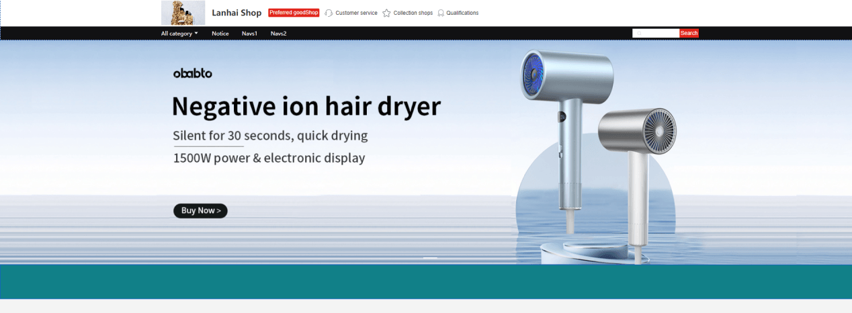Click the Lanhai Shop logo thumbnail
Image resolution: width=852 pixels, height=313 pixels.
[x=183, y=13]
